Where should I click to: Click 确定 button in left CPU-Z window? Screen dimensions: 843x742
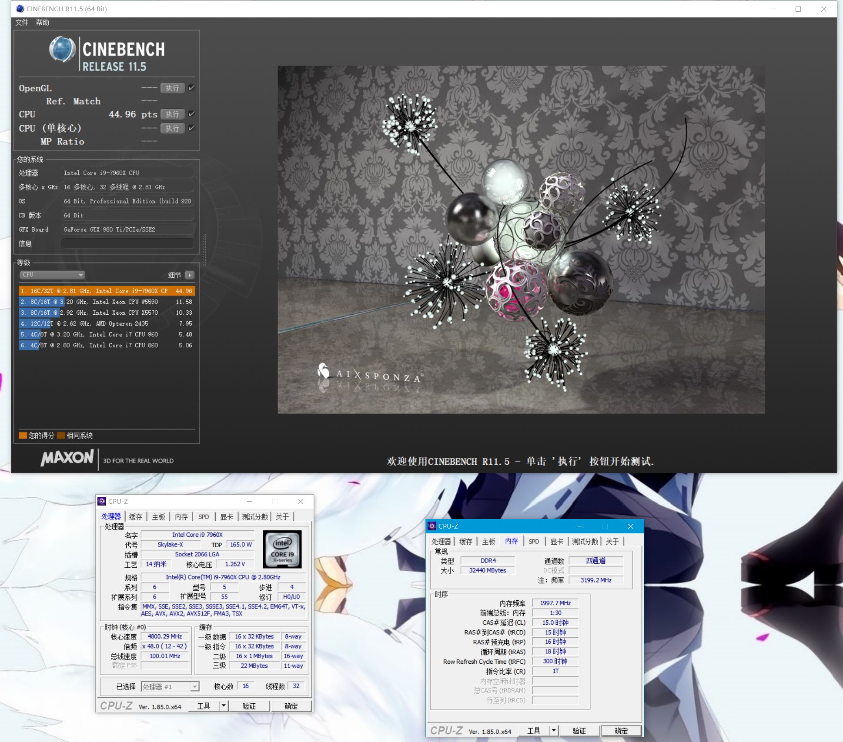[291, 706]
